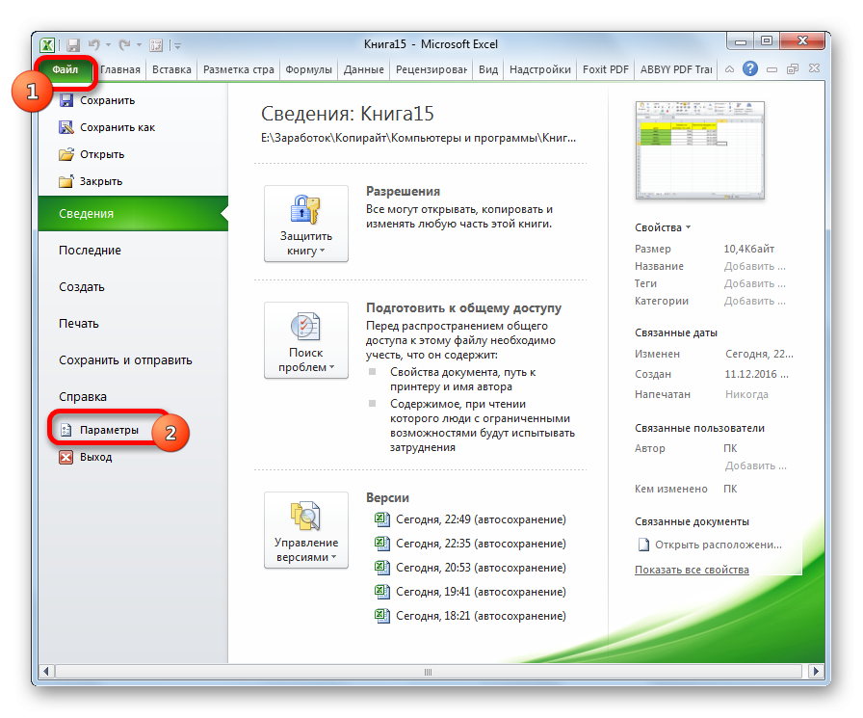This screenshot has height=718, width=863.
Task: Click the horizontal scrollbar right arrow
Action: (x=815, y=671)
